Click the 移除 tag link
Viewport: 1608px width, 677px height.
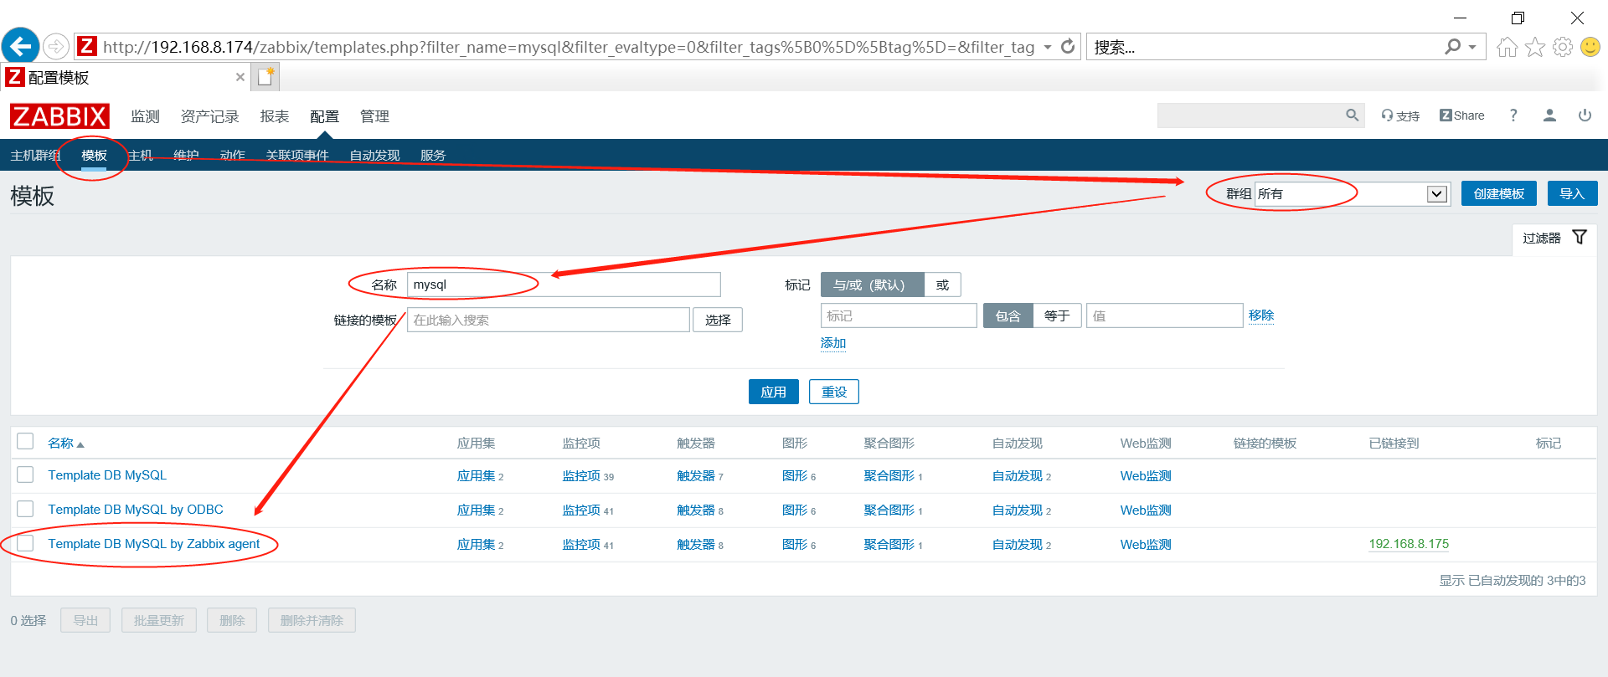(x=1261, y=315)
